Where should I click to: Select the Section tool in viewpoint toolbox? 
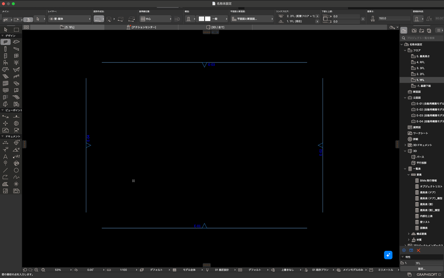coord(5,117)
